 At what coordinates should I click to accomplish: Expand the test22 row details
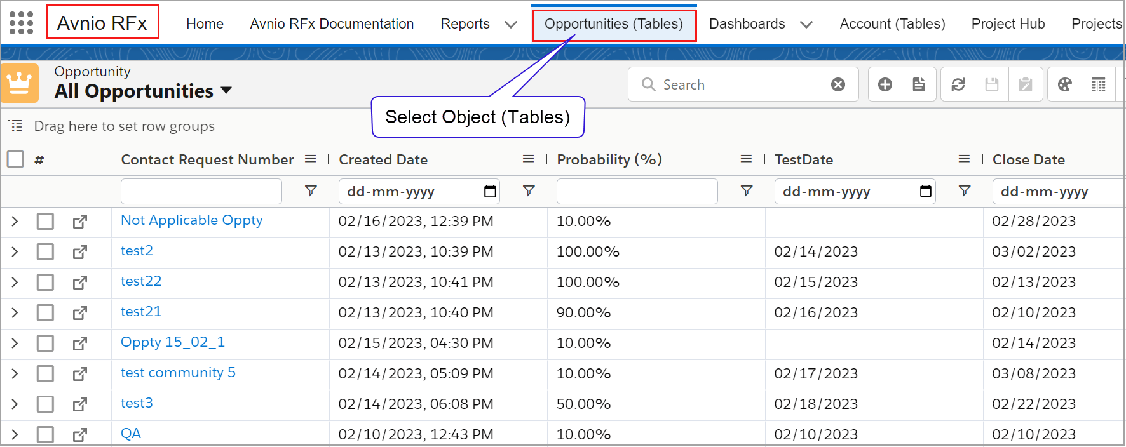coord(15,283)
